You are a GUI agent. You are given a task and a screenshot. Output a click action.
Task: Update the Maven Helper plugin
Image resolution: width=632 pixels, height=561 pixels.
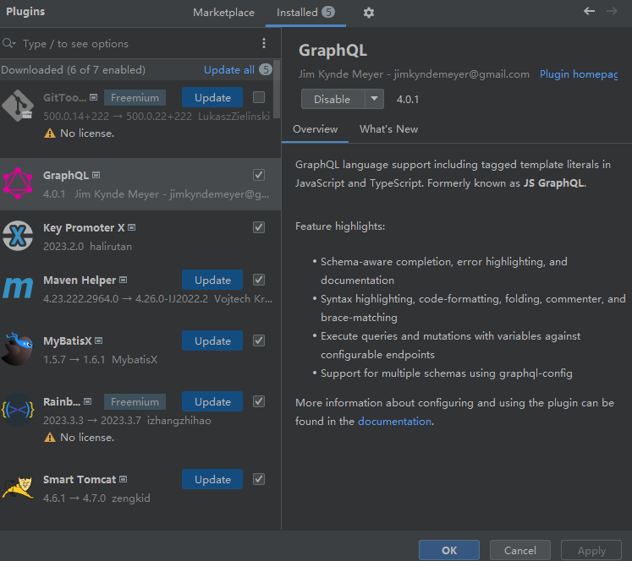(212, 280)
